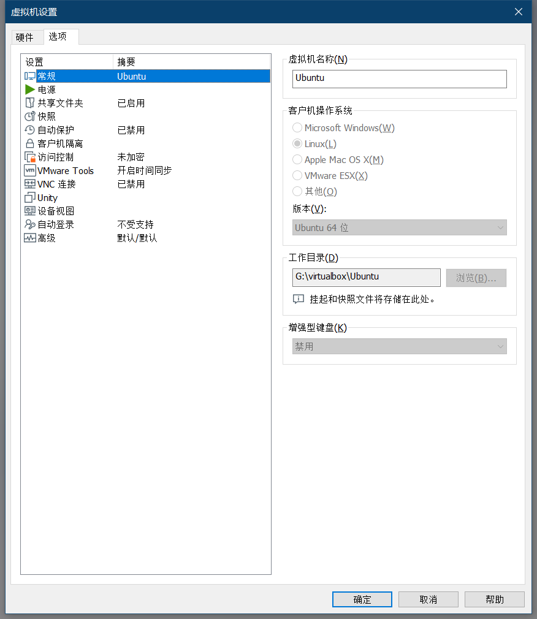Select the VNC 连接 row label

pos(56,184)
